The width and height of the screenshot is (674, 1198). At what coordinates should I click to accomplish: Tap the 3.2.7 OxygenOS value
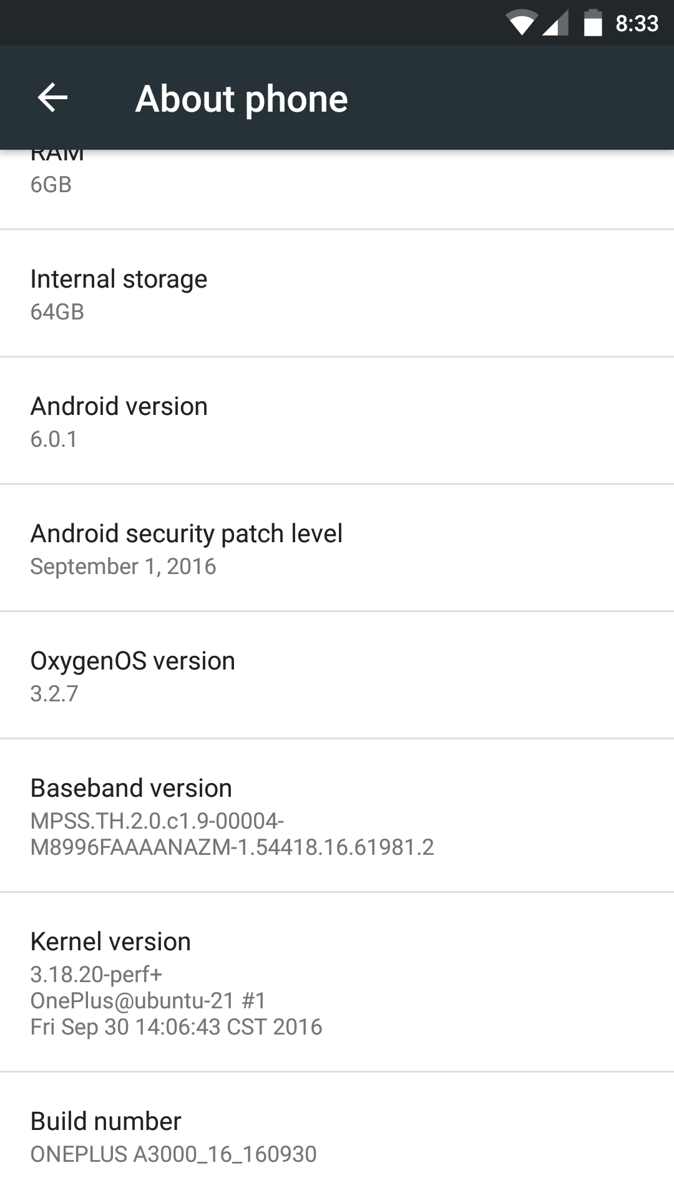click(x=54, y=693)
